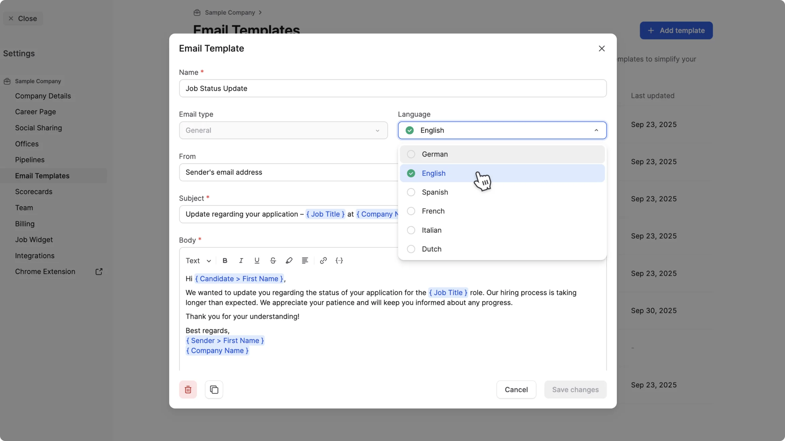Insert a variable placeholder with braces icon
Screen dimensions: 785x441
[x=339, y=260]
